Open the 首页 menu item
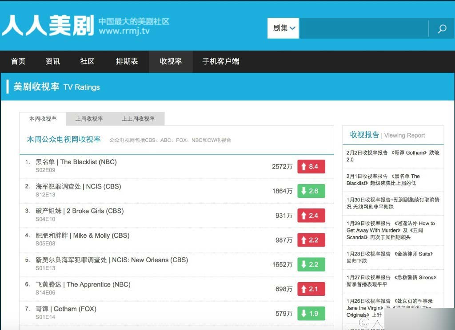 [18, 62]
